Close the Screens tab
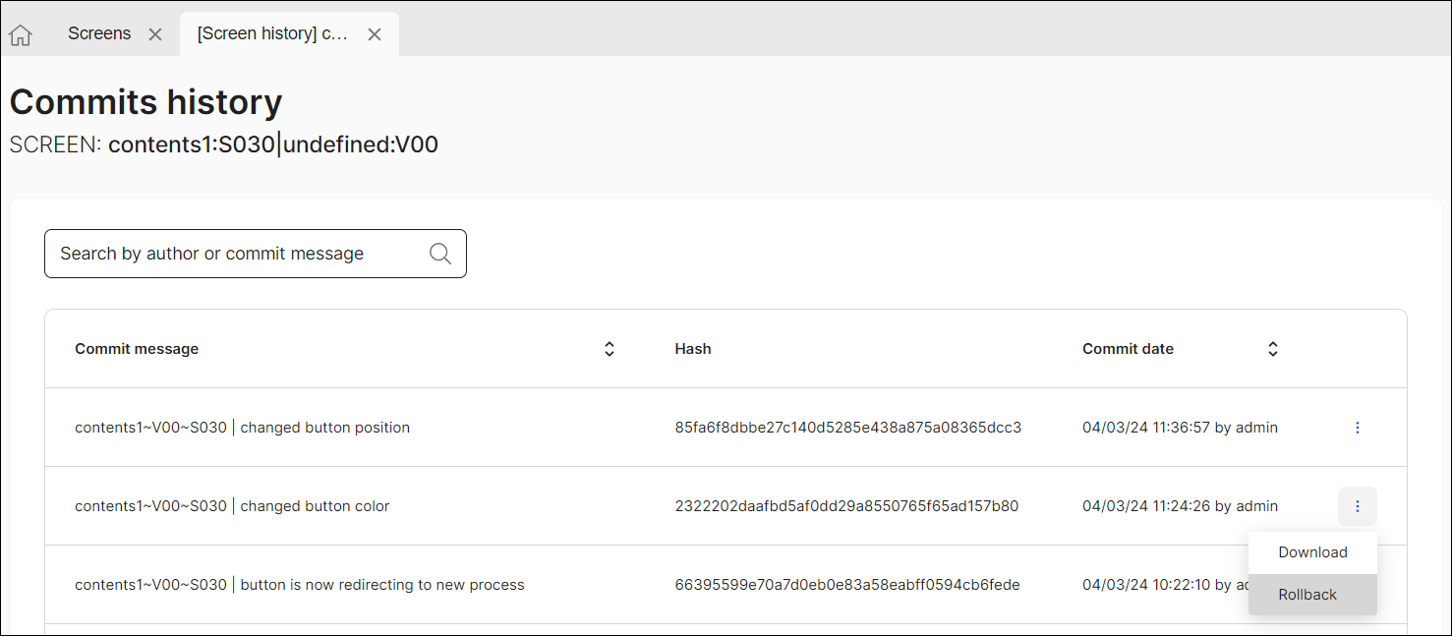 point(154,34)
